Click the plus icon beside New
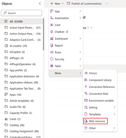The image size is (126, 138). pos(52,3)
